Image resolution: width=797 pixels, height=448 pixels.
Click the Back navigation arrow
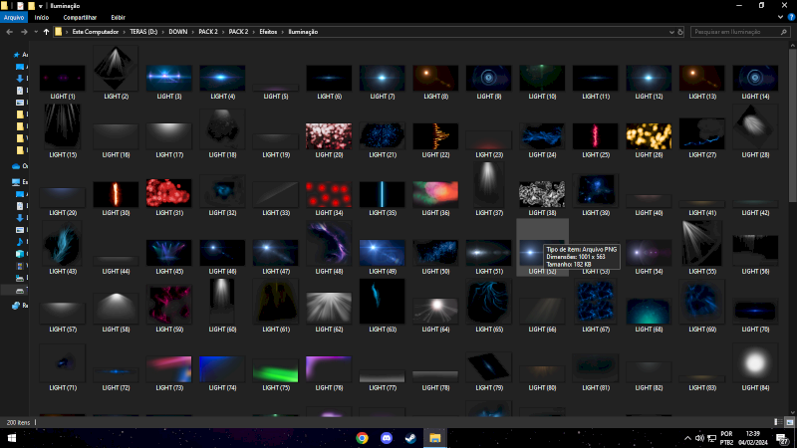[x=9, y=32]
